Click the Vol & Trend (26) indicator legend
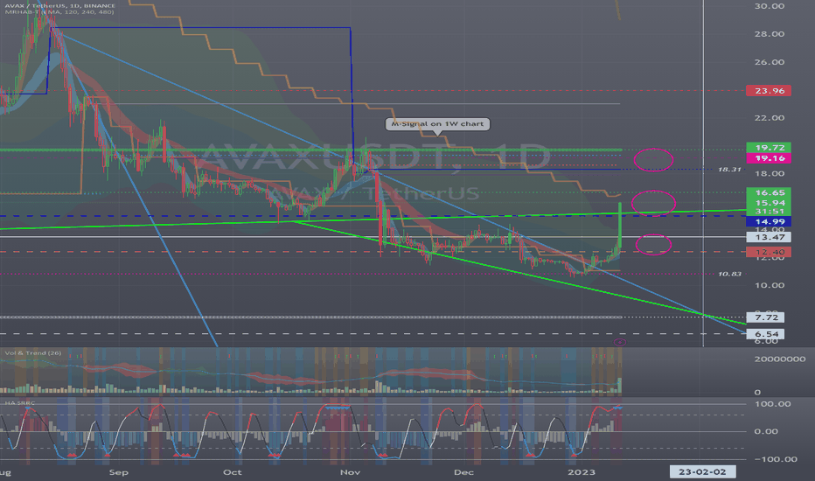The height and width of the screenshot is (481, 815). tap(32, 353)
